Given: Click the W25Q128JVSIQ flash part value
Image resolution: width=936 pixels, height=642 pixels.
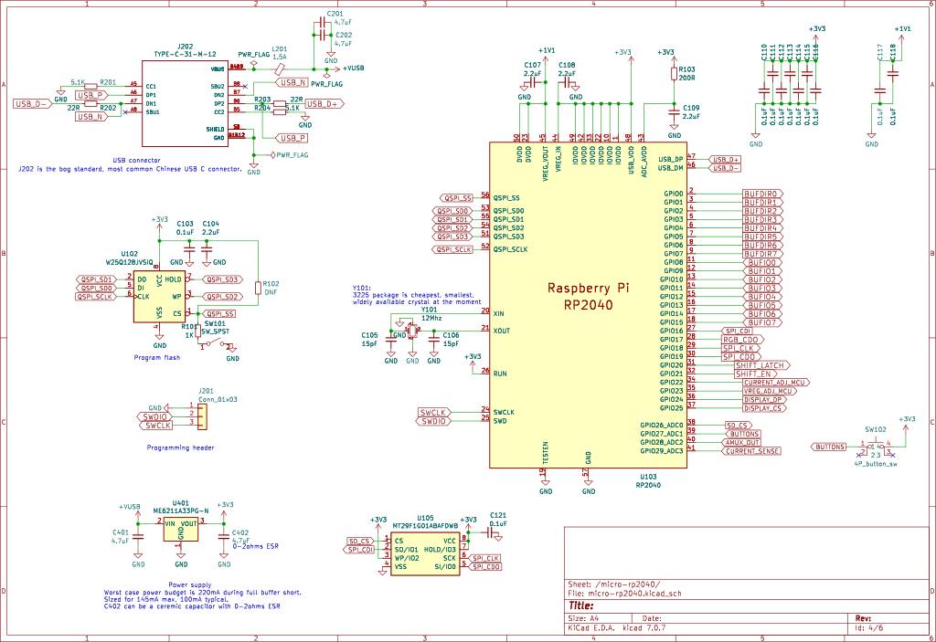Looking at the screenshot, I should pyautogui.click(x=130, y=262).
